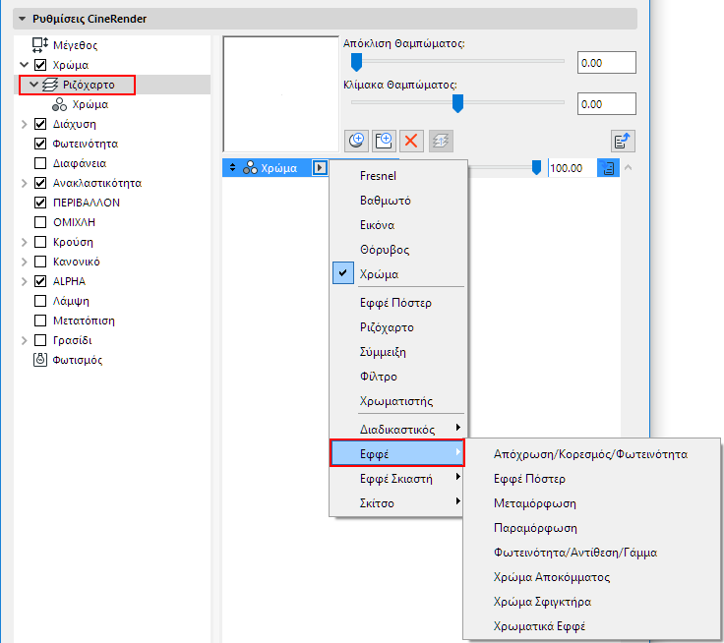Click the white texture preview thumbnail

[280, 94]
